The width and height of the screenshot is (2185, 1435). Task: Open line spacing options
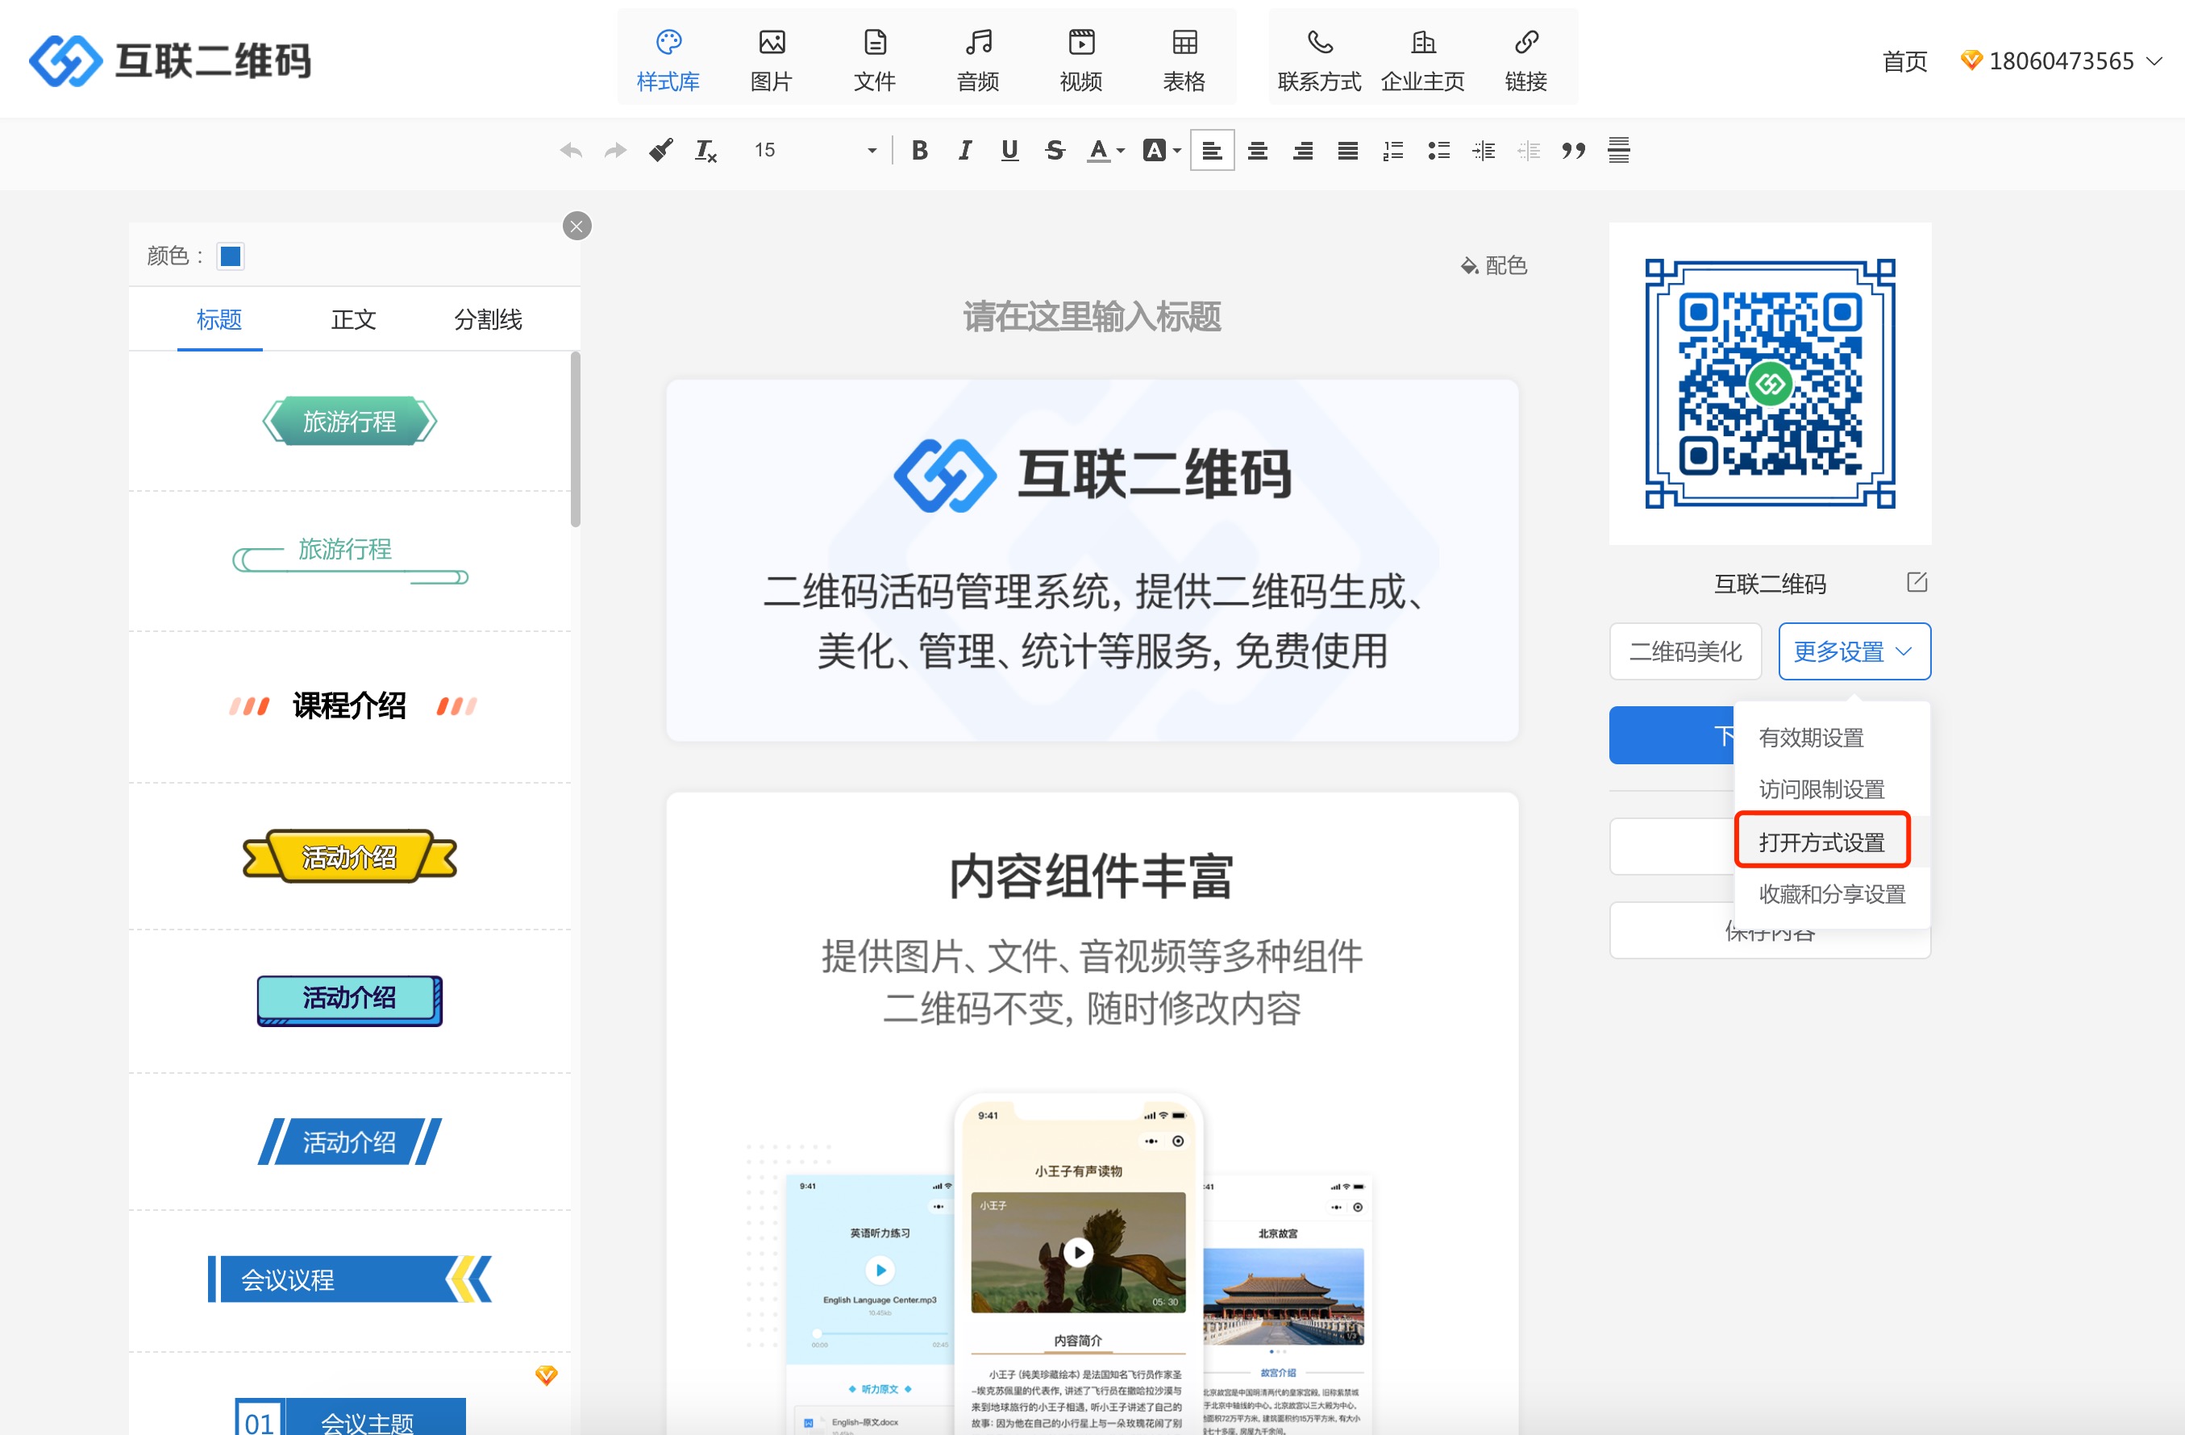pos(1618,151)
